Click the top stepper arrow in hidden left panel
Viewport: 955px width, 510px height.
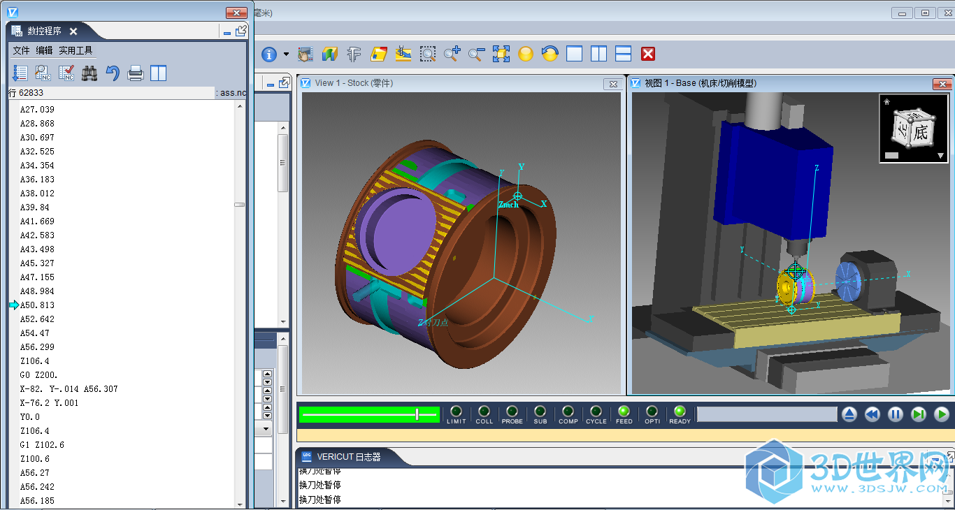tap(267, 374)
